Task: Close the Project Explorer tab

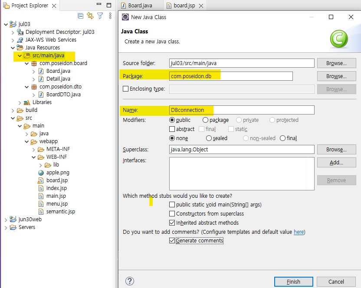Action: point(54,6)
